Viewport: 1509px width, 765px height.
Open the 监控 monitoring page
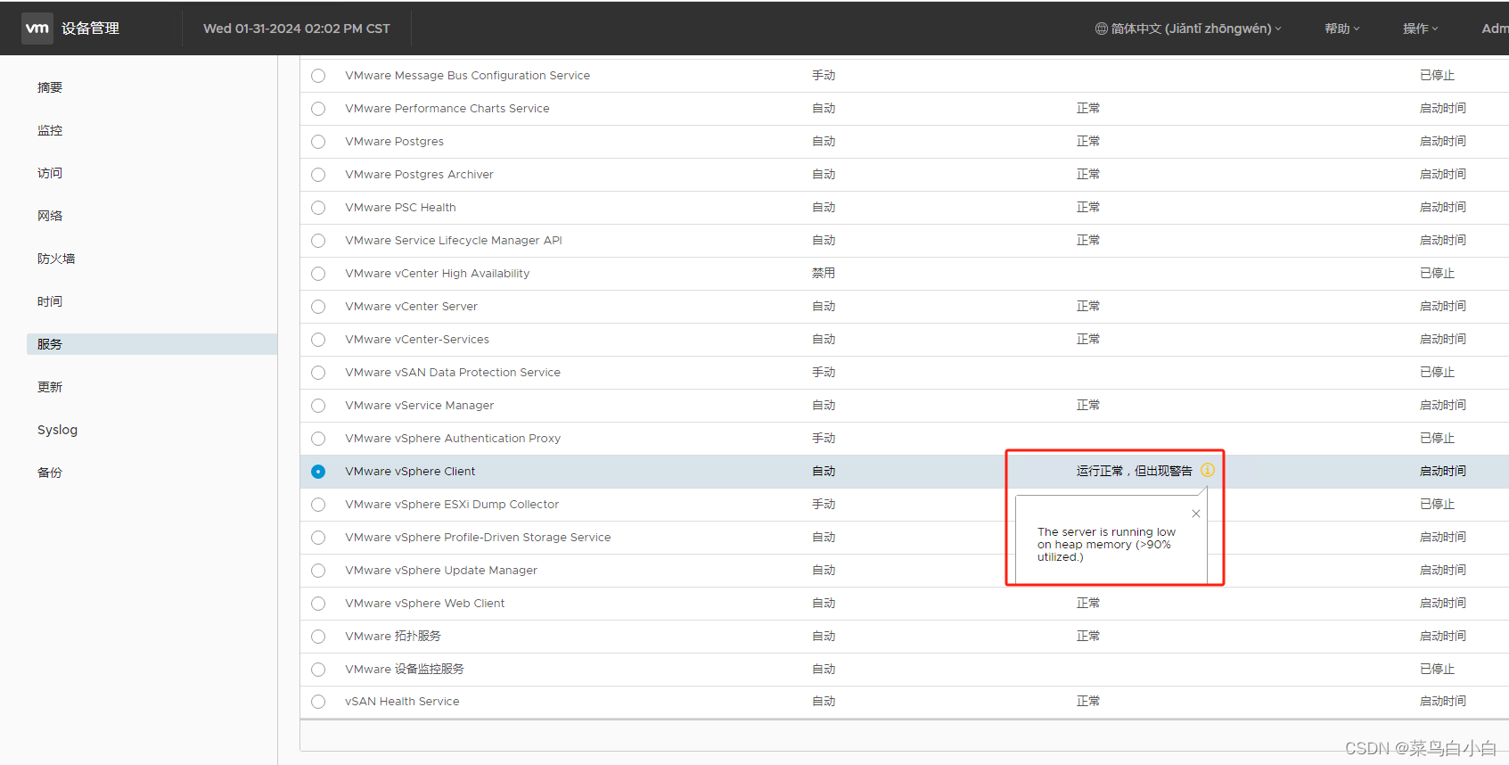(x=50, y=130)
